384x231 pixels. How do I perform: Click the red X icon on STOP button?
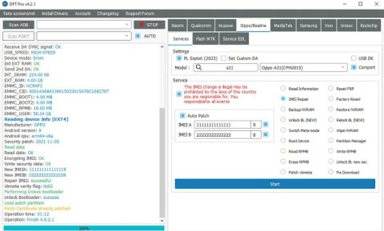[x=141, y=25]
